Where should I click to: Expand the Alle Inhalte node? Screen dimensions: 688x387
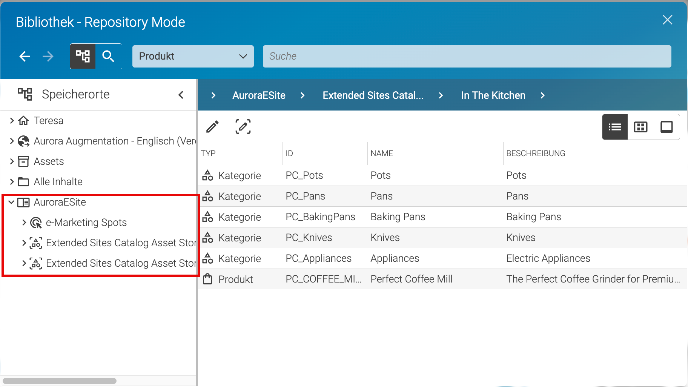click(12, 182)
